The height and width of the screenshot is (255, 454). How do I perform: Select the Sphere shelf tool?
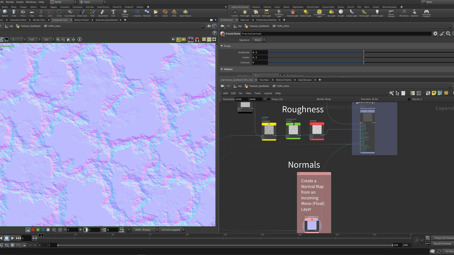coord(5,13)
